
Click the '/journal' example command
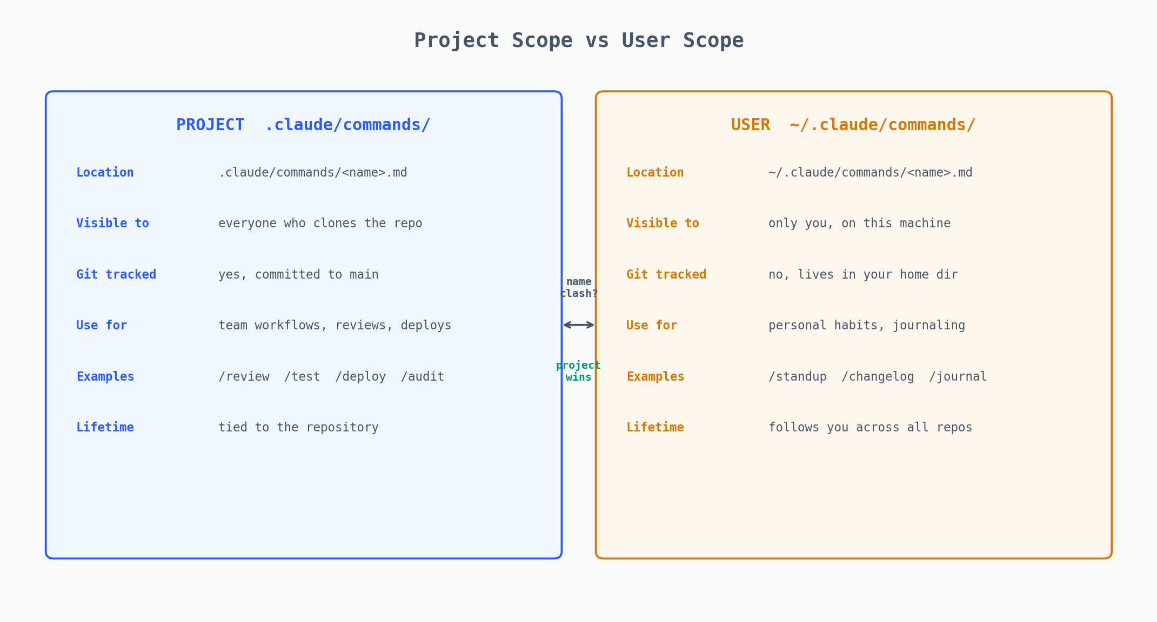click(958, 377)
